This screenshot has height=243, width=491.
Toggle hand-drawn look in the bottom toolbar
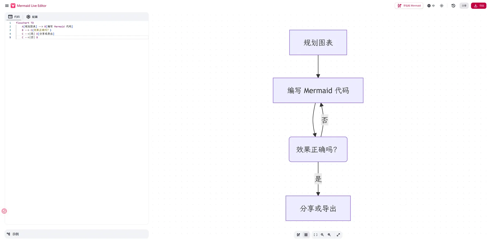pyautogui.click(x=298, y=235)
